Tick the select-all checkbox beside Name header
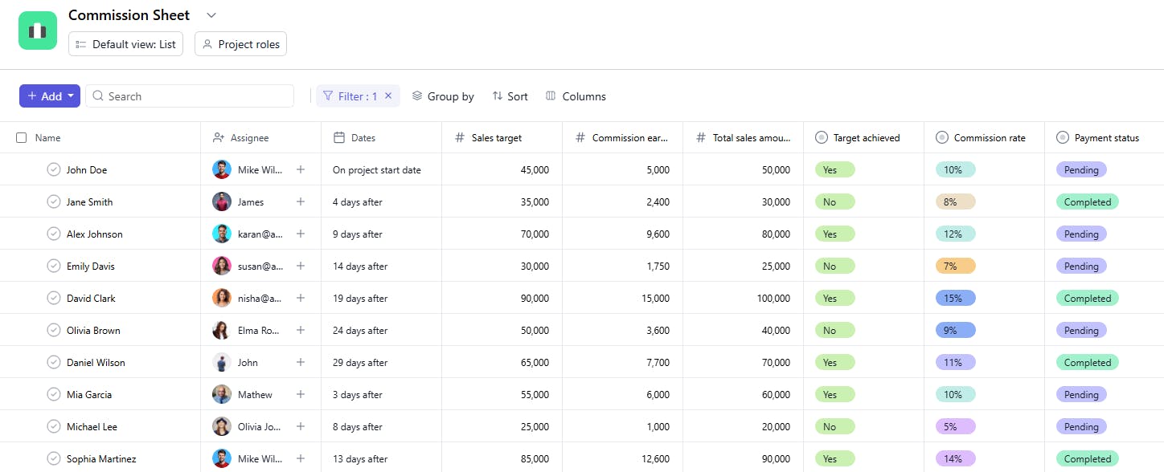 (22, 137)
